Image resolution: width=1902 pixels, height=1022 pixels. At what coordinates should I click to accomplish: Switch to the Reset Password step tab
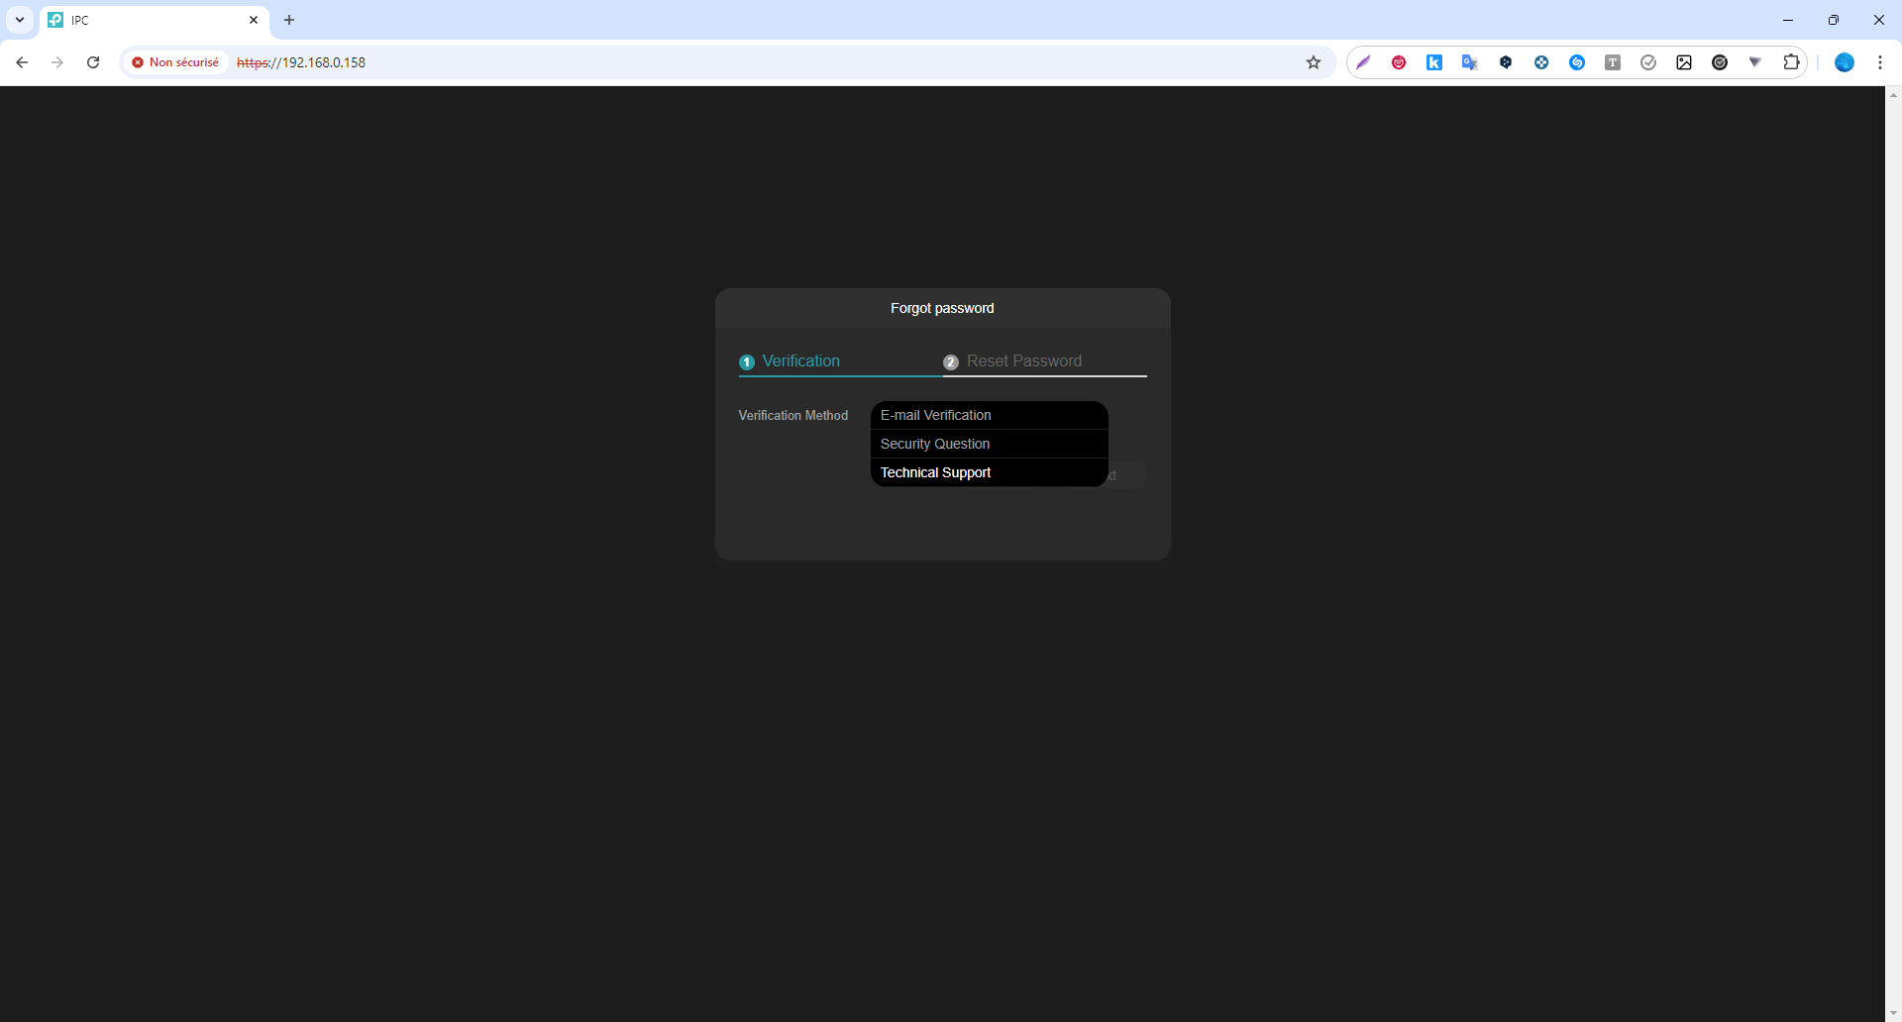(1023, 361)
